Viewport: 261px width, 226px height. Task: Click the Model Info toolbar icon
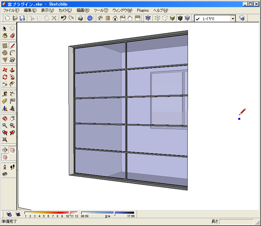90,18
